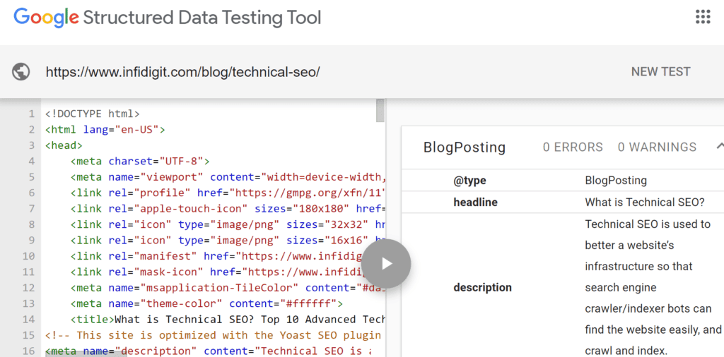
Task: Click the <head> tag on line 3
Action: [64, 145]
